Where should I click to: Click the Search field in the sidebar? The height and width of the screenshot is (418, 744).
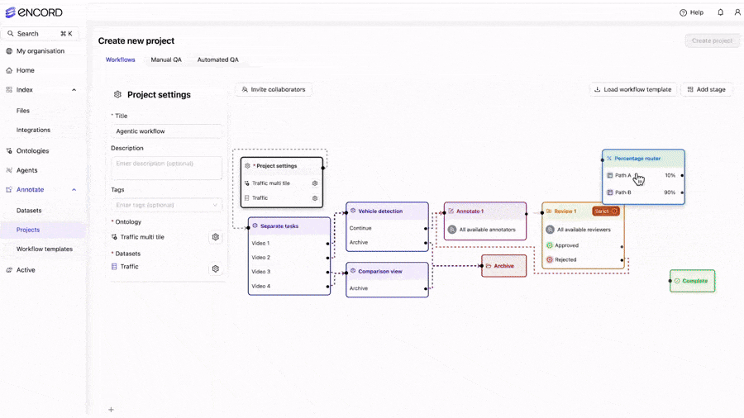click(x=40, y=34)
